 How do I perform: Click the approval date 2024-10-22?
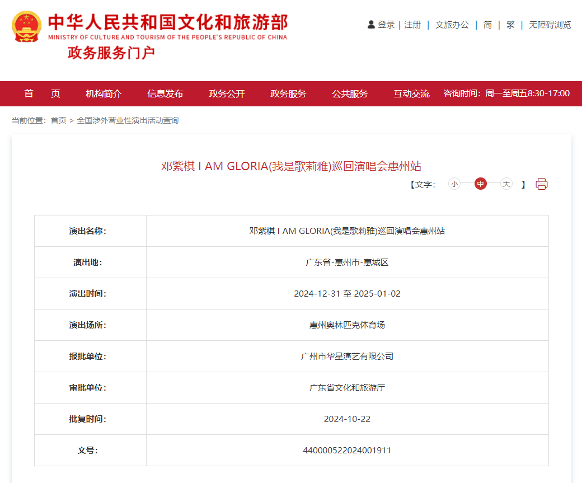[x=347, y=419]
